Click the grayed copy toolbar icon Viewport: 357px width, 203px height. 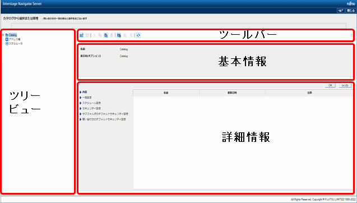tap(100, 35)
